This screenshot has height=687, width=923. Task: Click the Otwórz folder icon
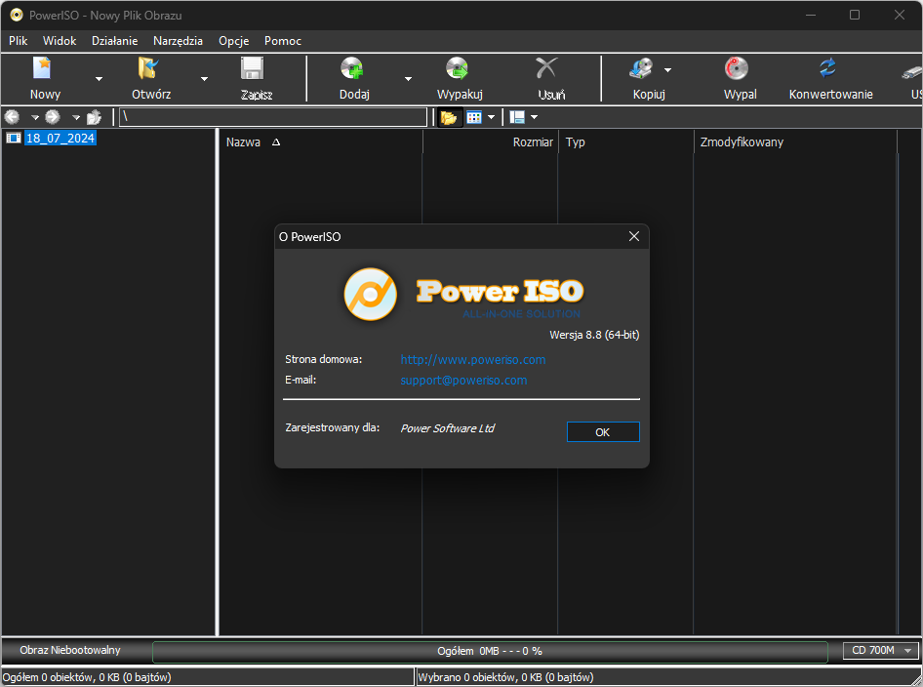(147, 68)
